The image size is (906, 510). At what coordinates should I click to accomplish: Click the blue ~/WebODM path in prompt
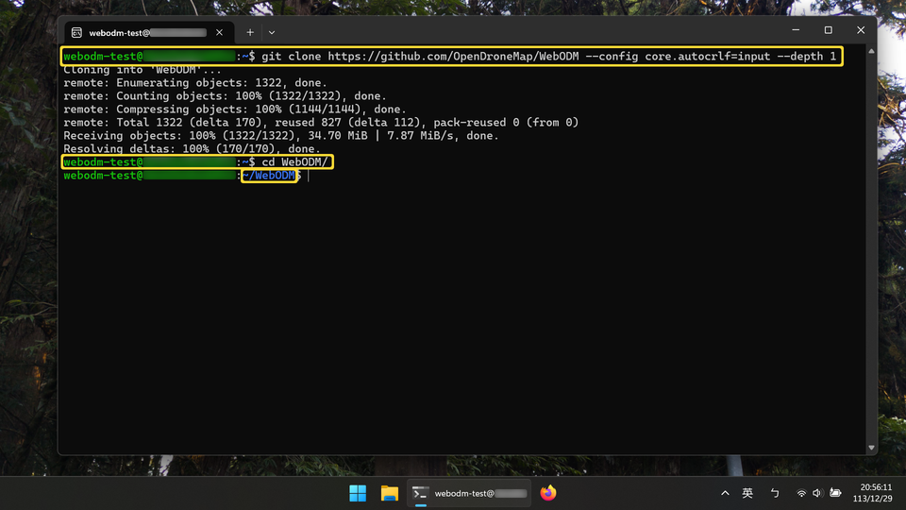(x=269, y=176)
